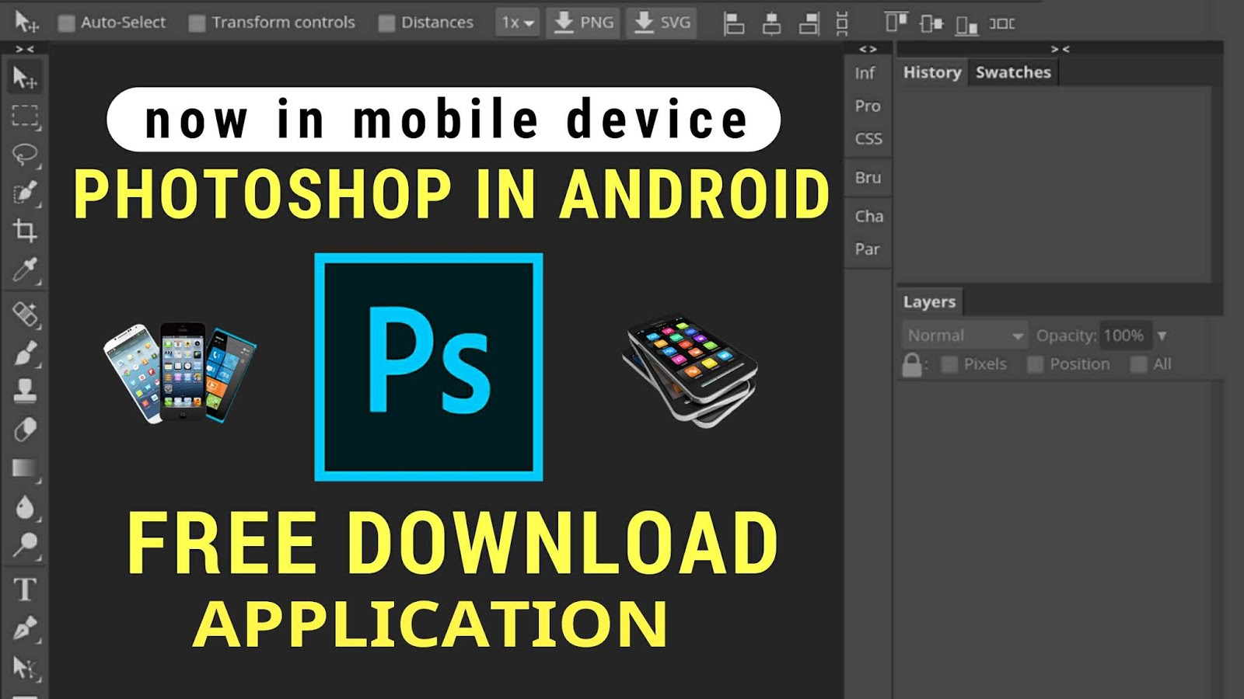Align layers to left edges

pos(733,23)
